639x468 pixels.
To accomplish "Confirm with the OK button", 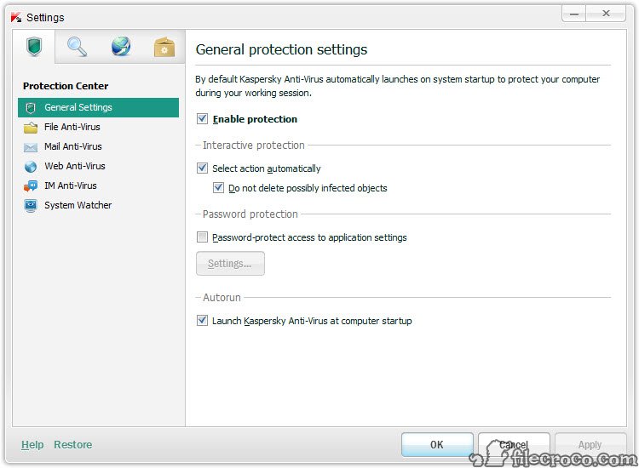I will click(x=437, y=444).
